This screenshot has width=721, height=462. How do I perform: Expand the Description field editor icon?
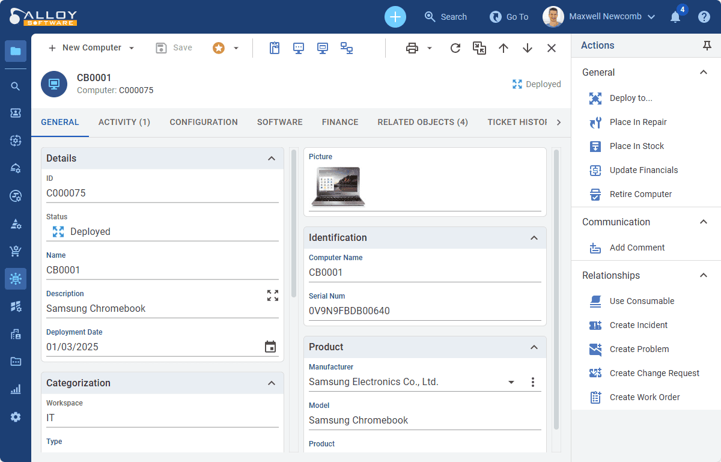(273, 295)
